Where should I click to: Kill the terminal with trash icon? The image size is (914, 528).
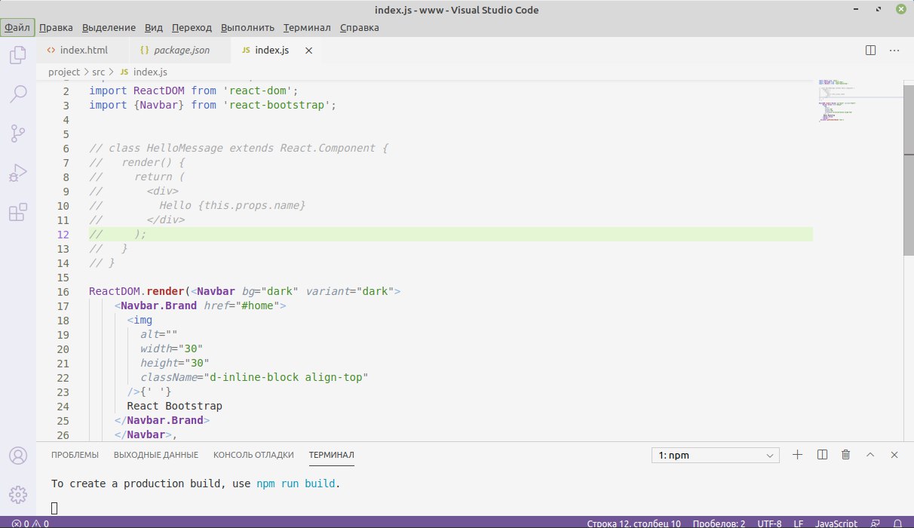[846, 455]
